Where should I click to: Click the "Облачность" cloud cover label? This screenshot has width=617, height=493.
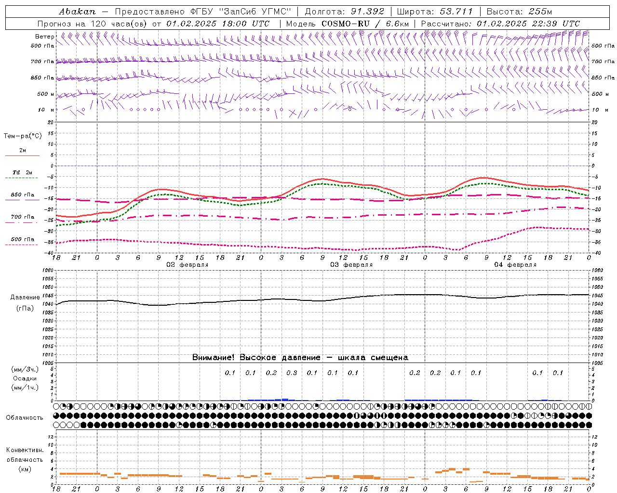(25, 418)
